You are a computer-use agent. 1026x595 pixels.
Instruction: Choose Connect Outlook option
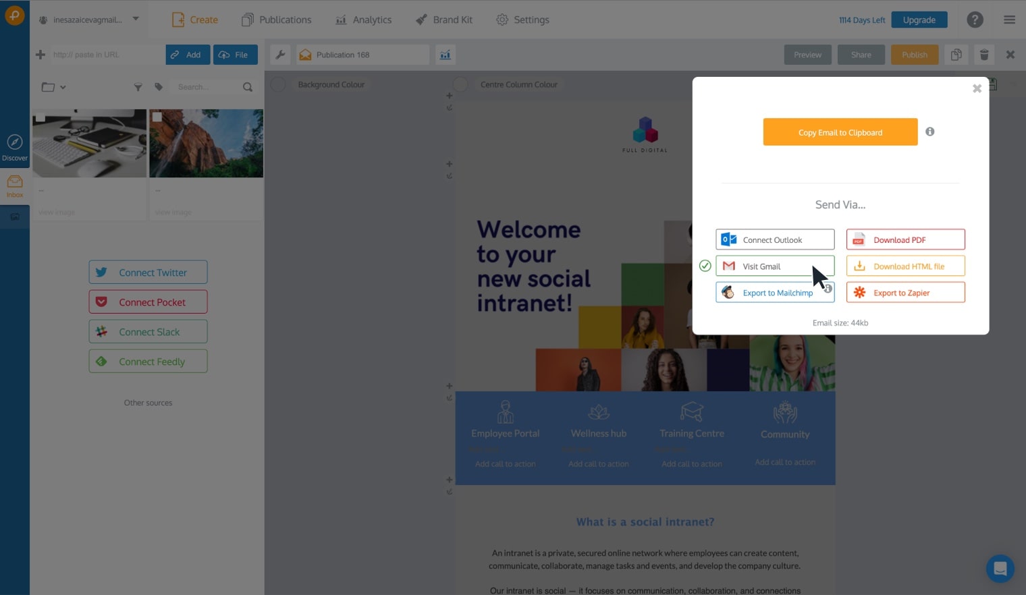pos(775,239)
